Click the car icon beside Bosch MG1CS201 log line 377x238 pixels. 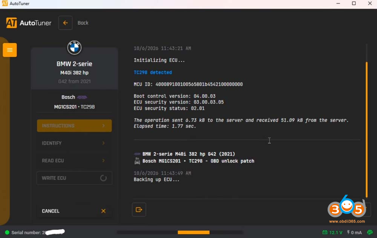[137, 161]
